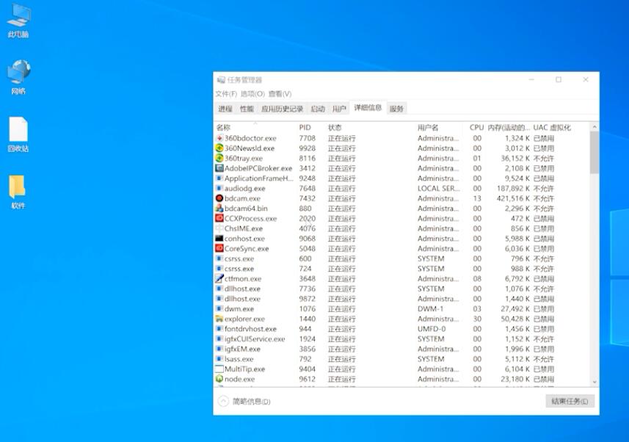
Task: Open the 文件(F) menu
Action: (226, 94)
